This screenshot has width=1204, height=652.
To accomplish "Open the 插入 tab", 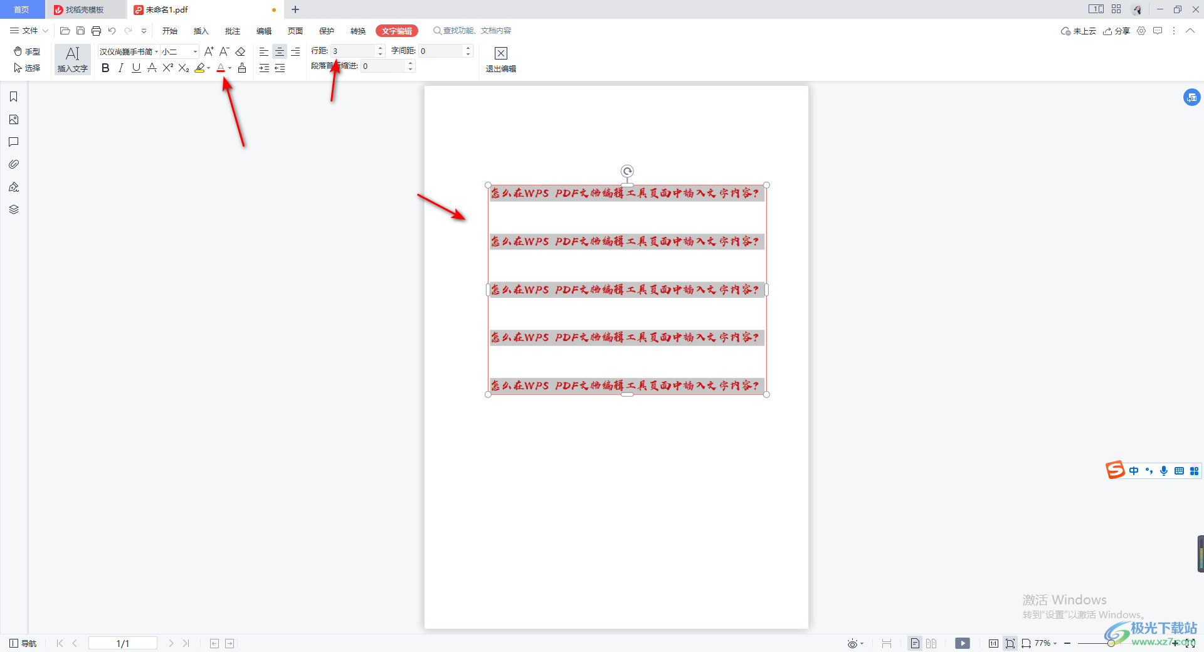I will 201,31.
